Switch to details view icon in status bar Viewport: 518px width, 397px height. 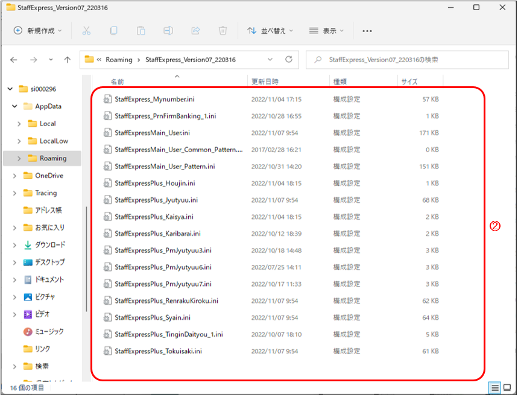click(x=494, y=387)
